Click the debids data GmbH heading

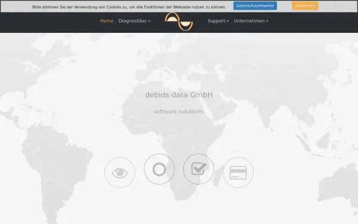[179, 94]
